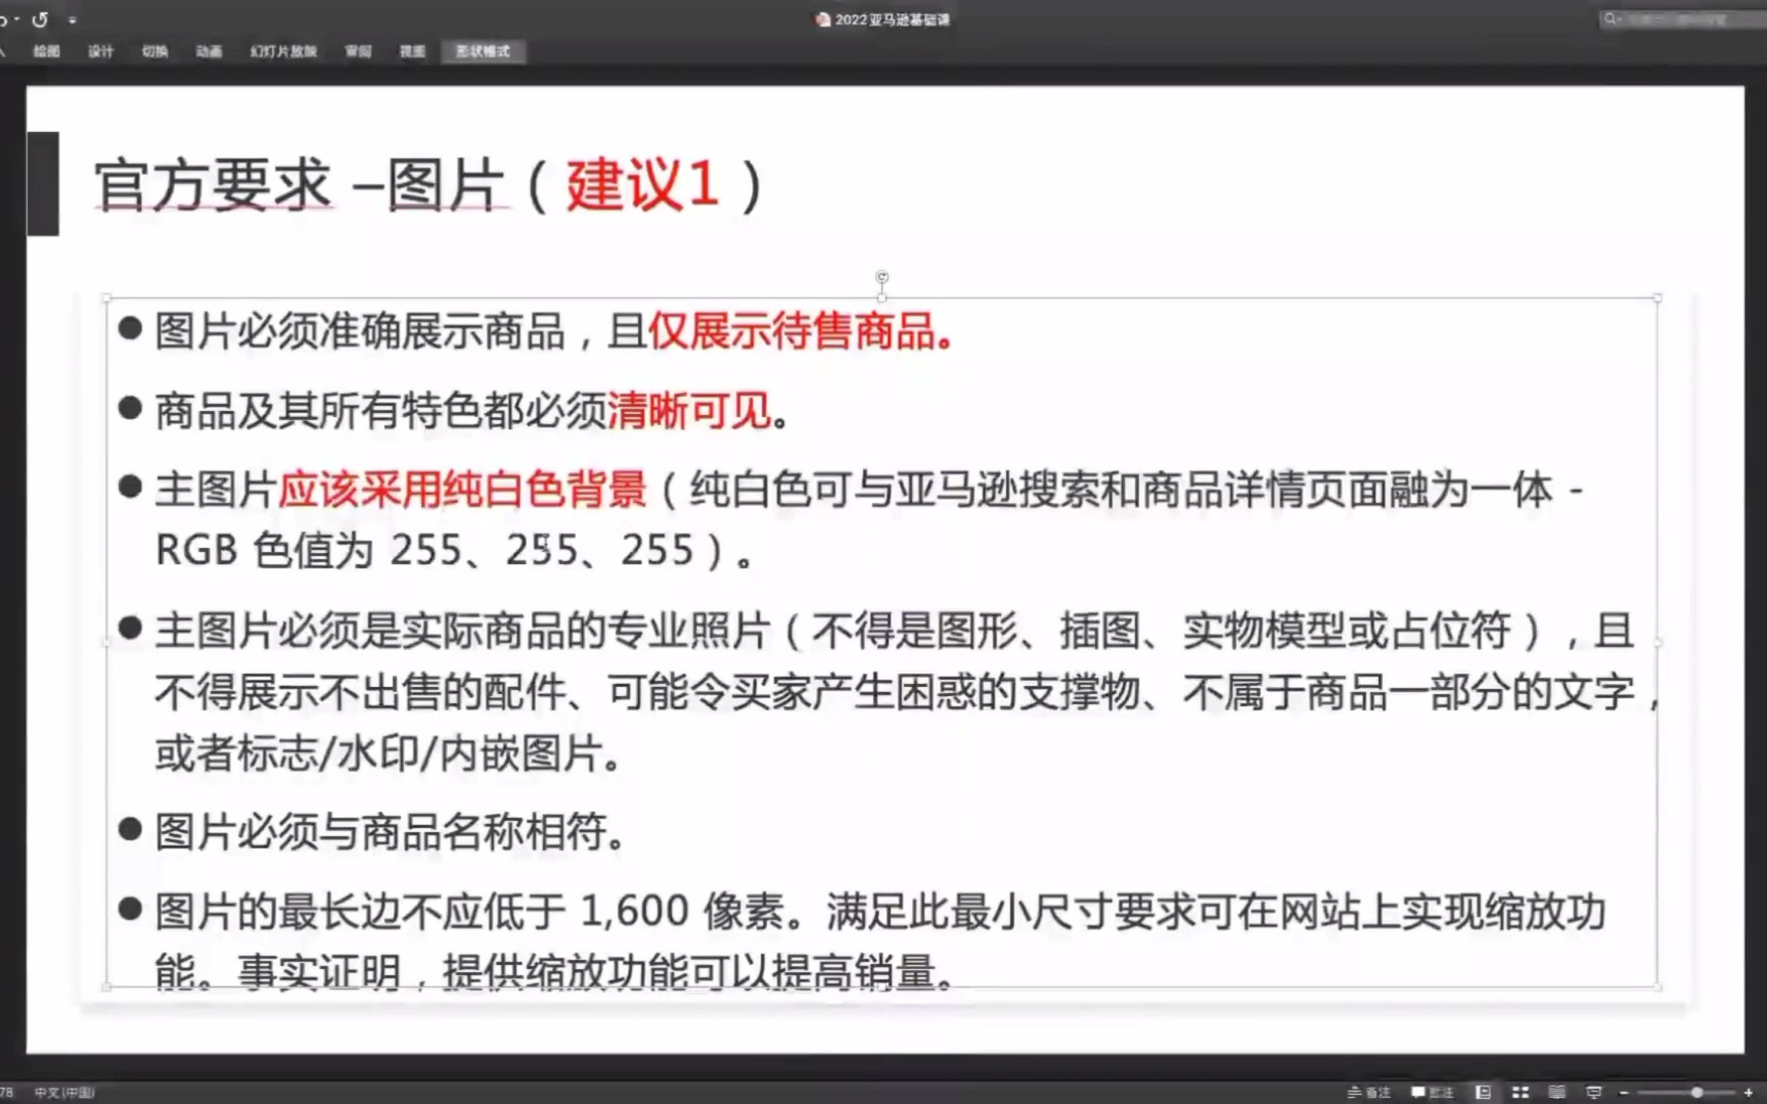The image size is (1767, 1104).
Task: Click the text 图片必须准确展示商品
Action: 360,331
